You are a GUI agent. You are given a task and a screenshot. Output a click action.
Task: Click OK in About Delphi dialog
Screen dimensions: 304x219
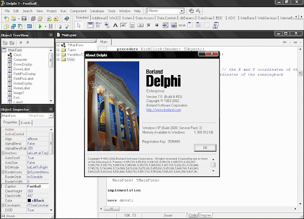click(205, 148)
